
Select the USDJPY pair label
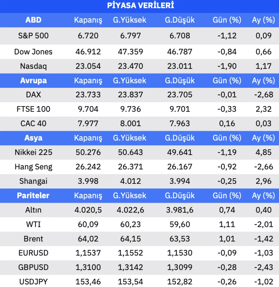[x=33, y=281]
